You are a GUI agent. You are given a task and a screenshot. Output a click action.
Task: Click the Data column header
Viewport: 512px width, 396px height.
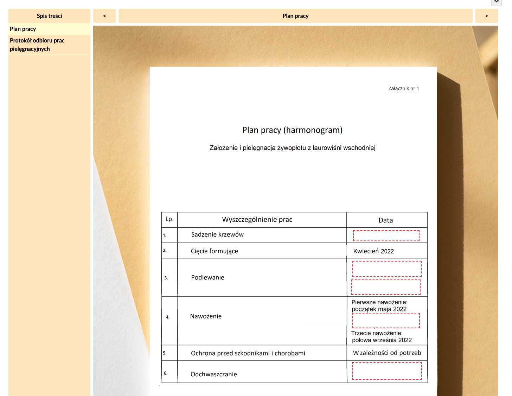point(386,220)
